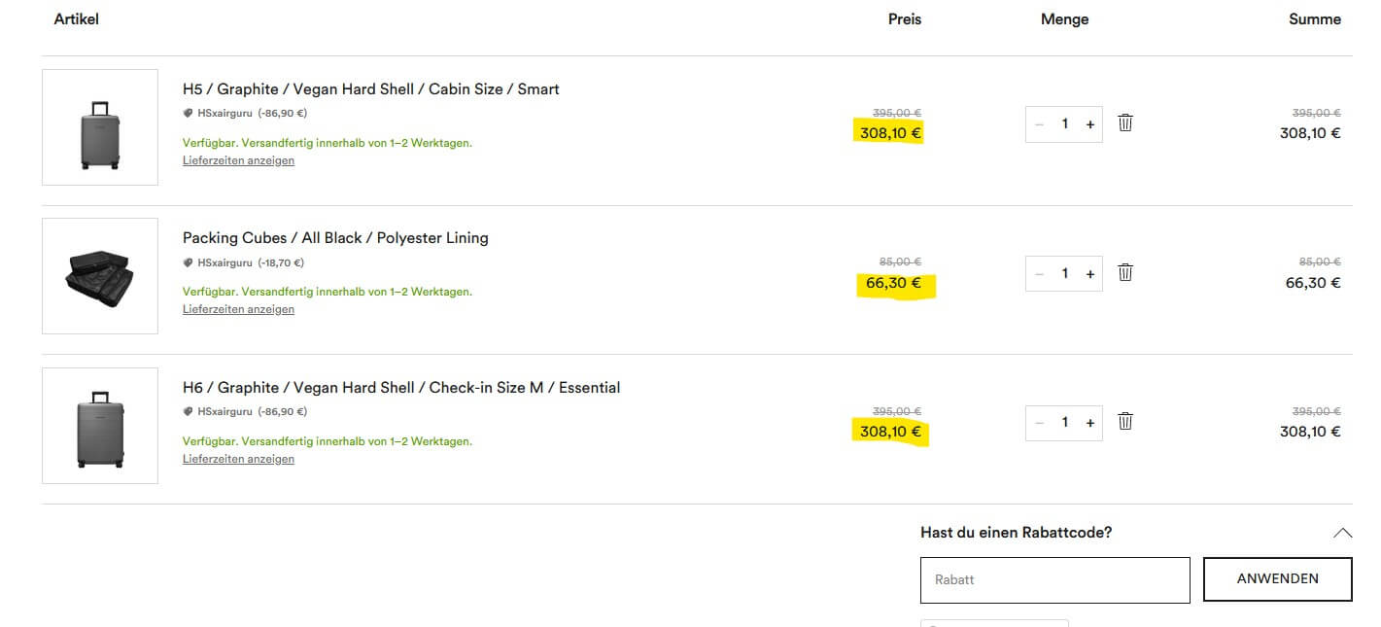The image size is (1381, 627).
Task: Remove Packing Cubes with trash icon
Action: pos(1125,273)
